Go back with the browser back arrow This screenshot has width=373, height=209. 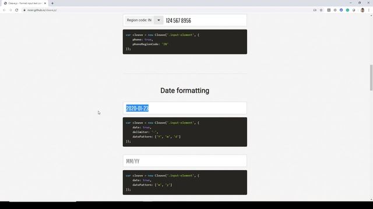pyautogui.click(x=4, y=10)
